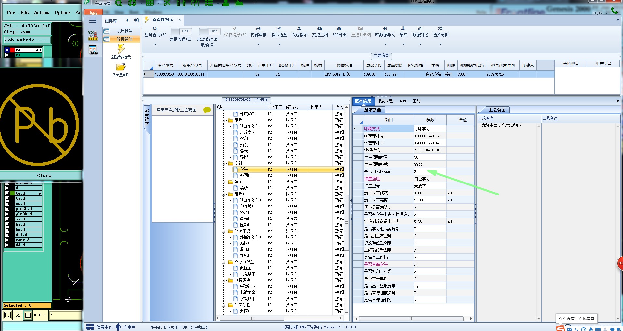Toggle the 编写流程(R) OFF switch

[181, 31]
